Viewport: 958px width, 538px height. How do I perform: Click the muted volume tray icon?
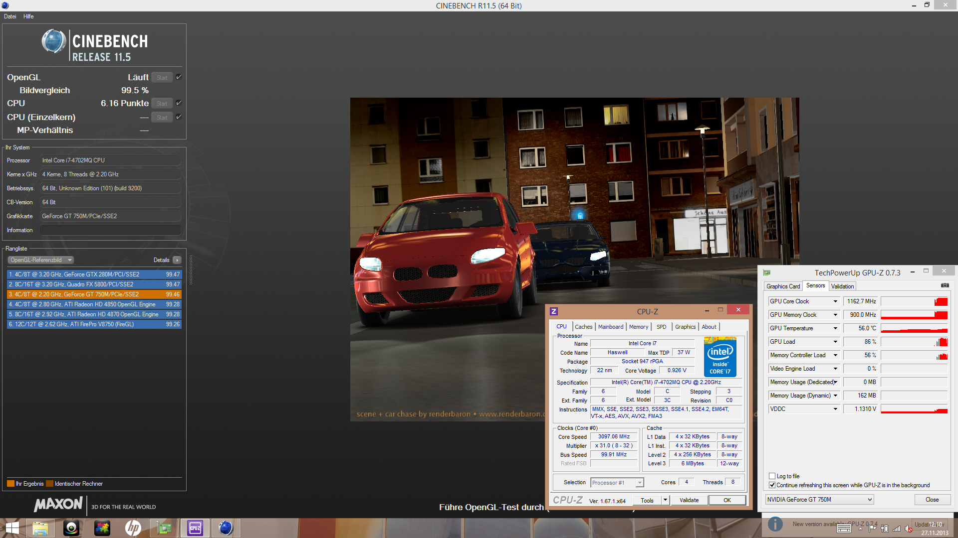(909, 529)
